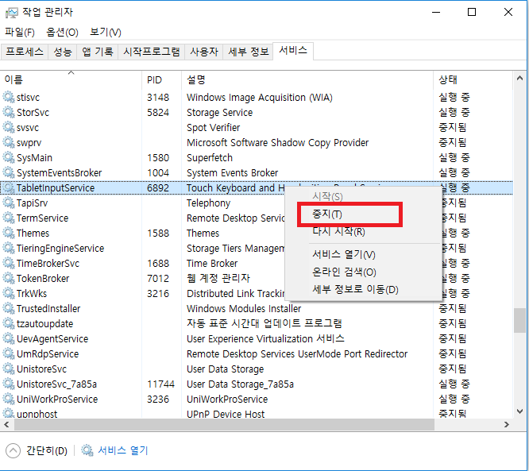529x471 pixels.
Task: Click the UniWorkProService gear icon
Action: coord(9,400)
